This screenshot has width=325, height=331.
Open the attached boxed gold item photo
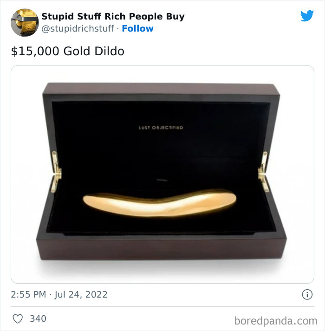162,175
